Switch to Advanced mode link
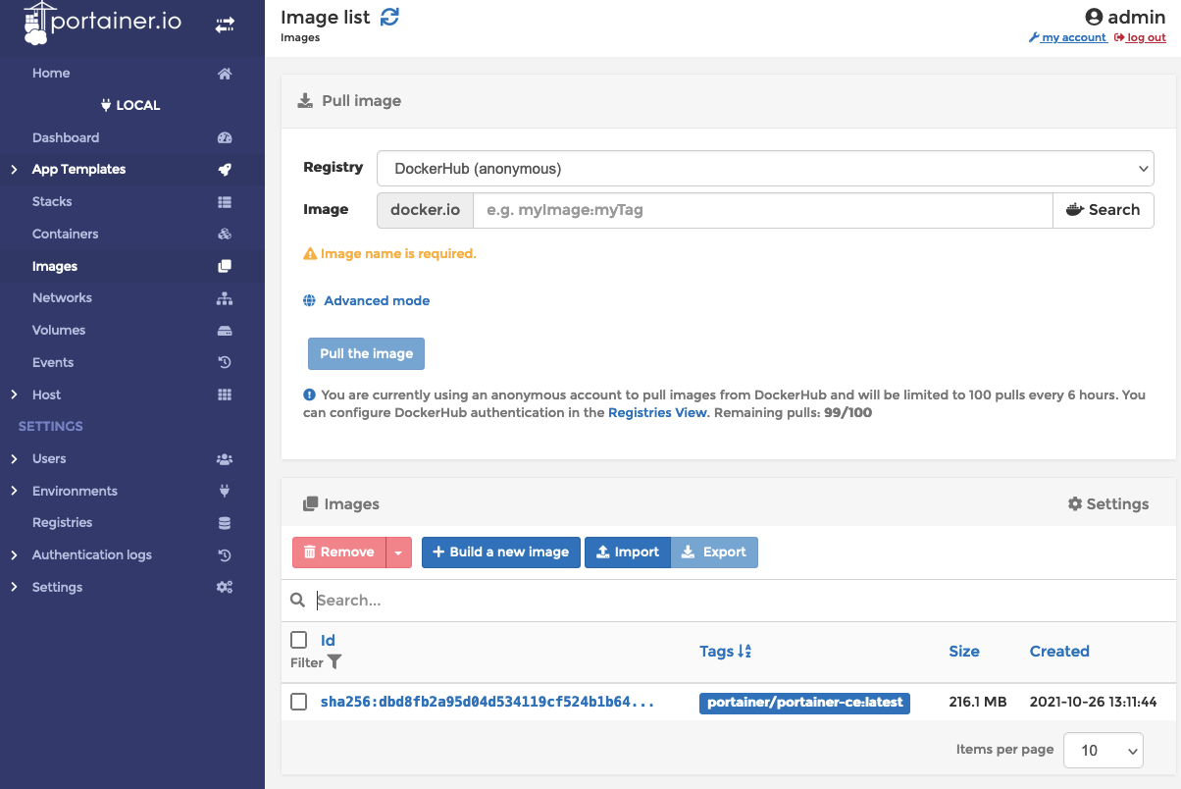 click(x=377, y=301)
